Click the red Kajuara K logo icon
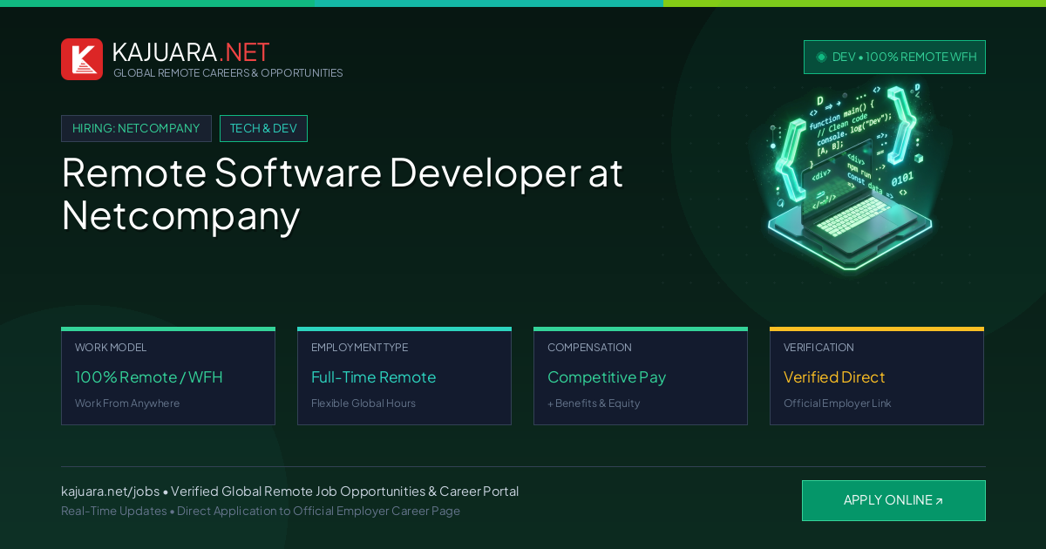This screenshot has height=549, width=1046. pos(82,59)
